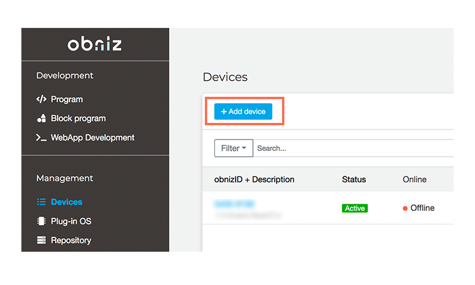Click the green Active status badge
475x285 pixels.
354,208
